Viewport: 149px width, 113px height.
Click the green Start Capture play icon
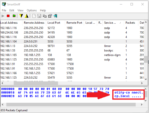point(14,16)
